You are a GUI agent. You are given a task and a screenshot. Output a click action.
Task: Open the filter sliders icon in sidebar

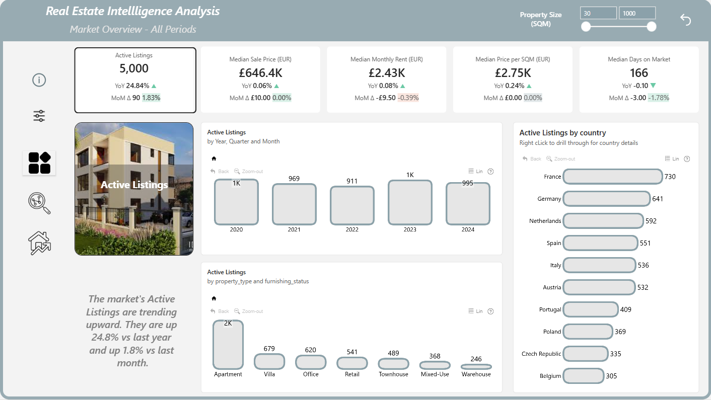(x=39, y=116)
